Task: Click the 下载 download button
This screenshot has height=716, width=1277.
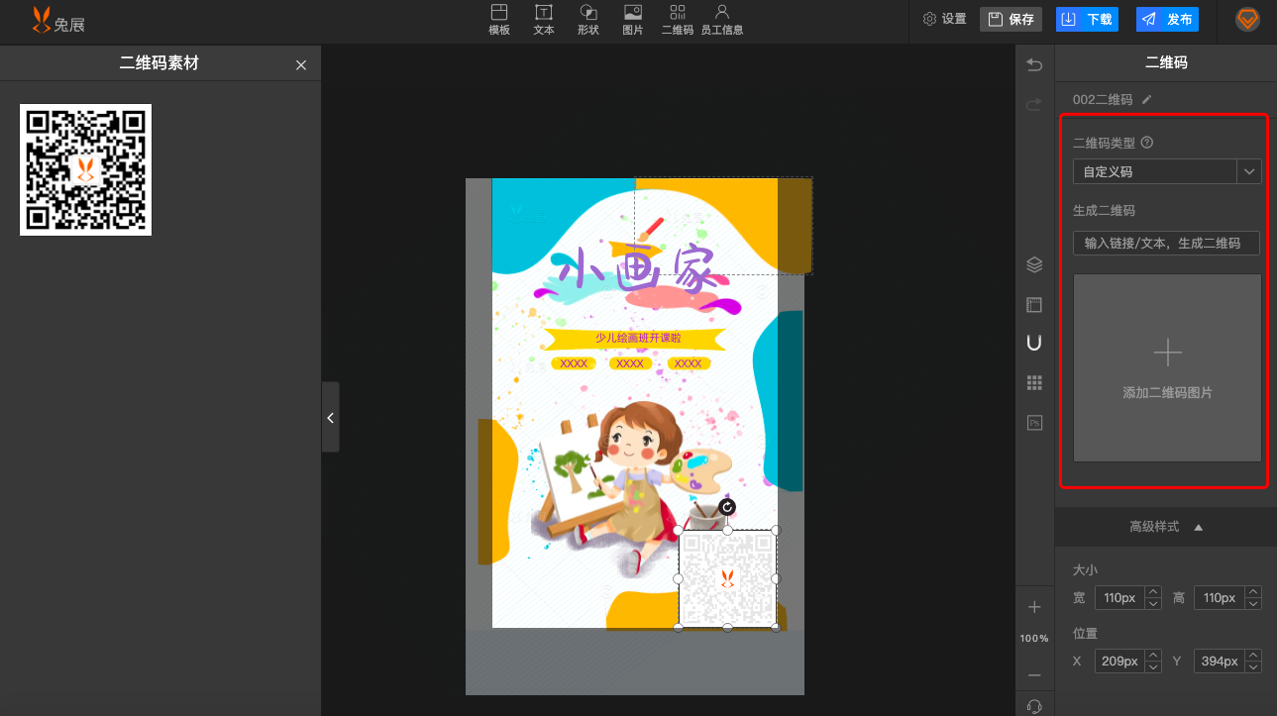Action: click(x=1087, y=19)
